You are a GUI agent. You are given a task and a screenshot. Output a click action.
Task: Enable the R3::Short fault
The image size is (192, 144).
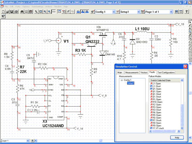point(151,110)
